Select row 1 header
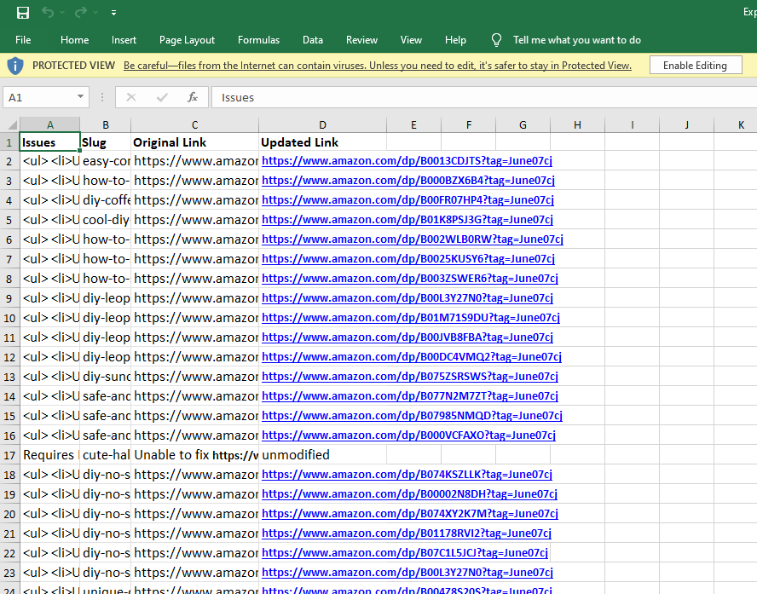Screen dimensions: 757x594 9,142
